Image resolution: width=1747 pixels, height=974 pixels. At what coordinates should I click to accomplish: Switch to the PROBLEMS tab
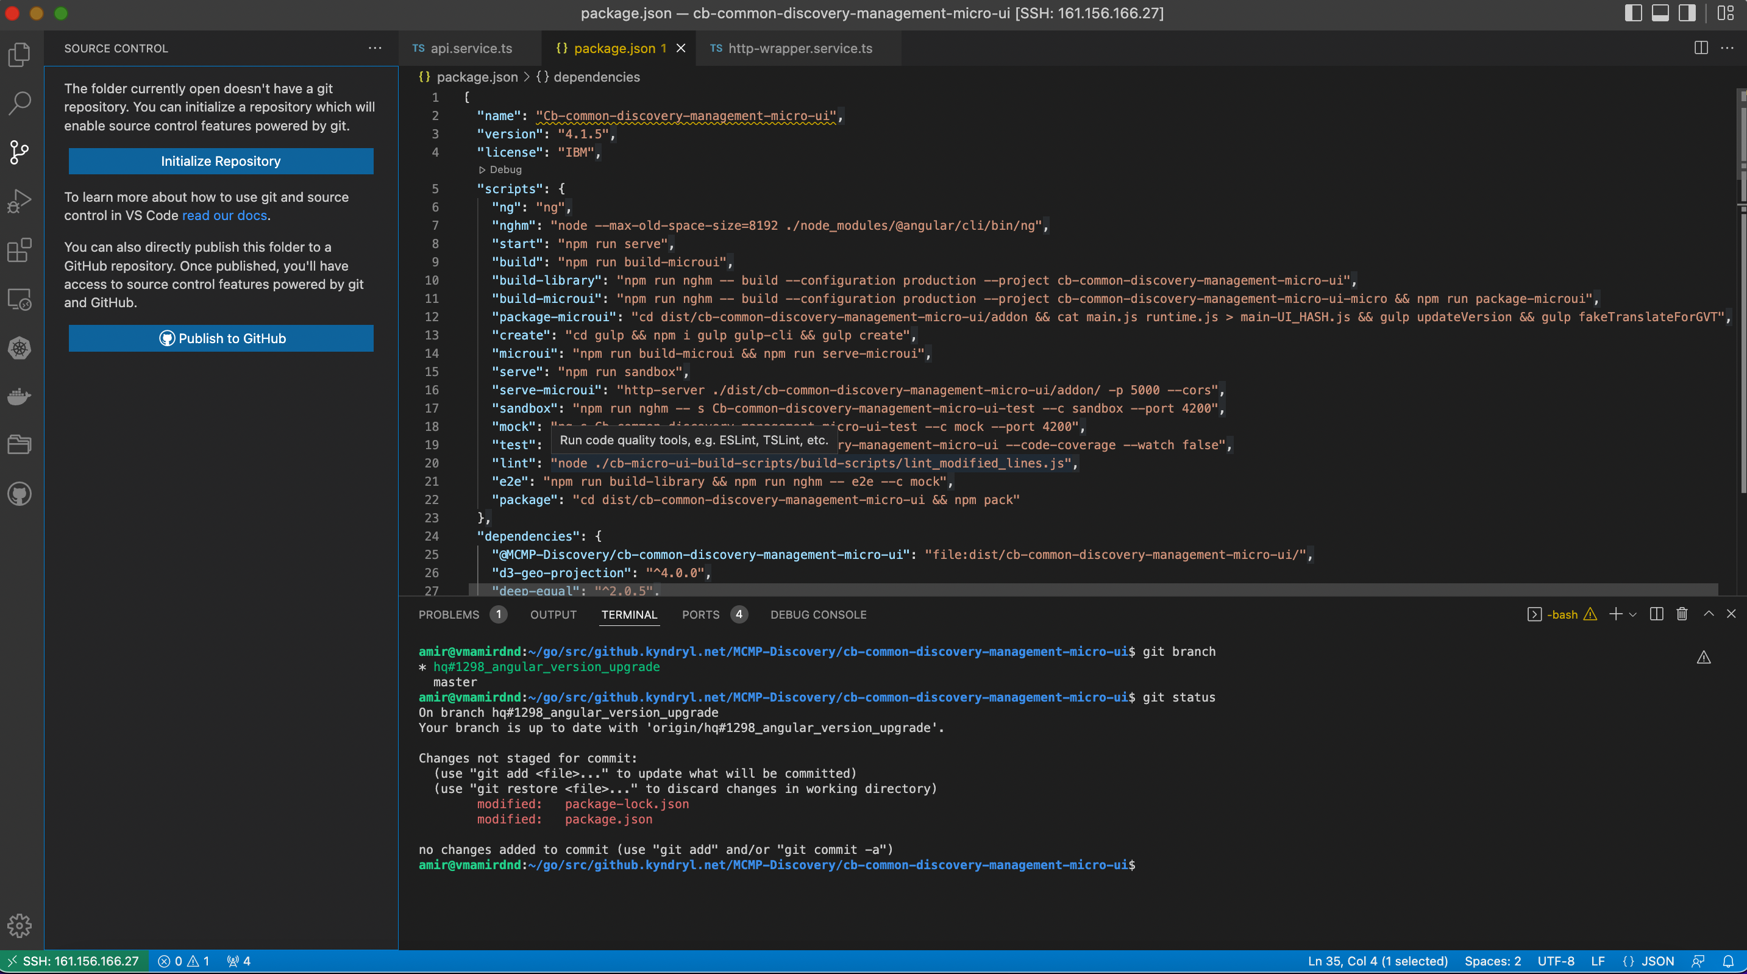coord(450,614)
